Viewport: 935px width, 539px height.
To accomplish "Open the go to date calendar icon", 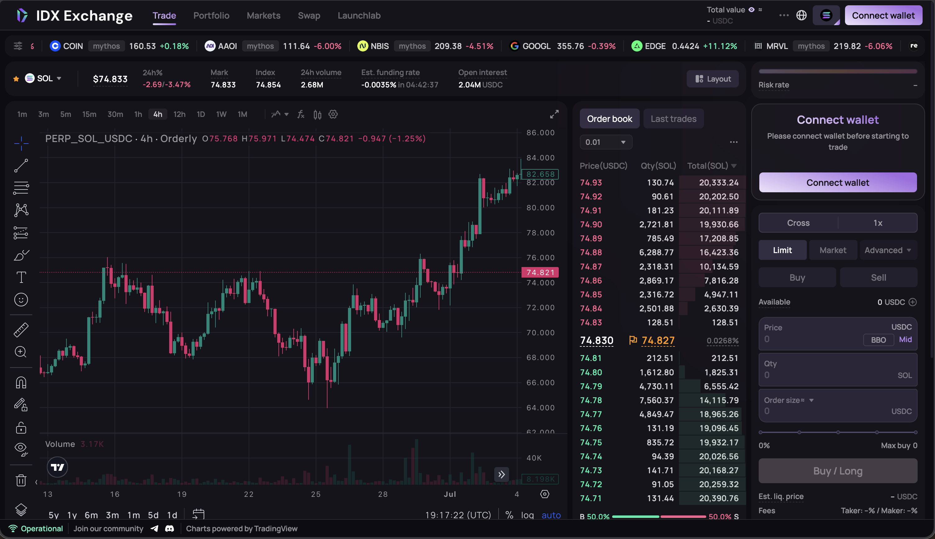I will [199, 514].
